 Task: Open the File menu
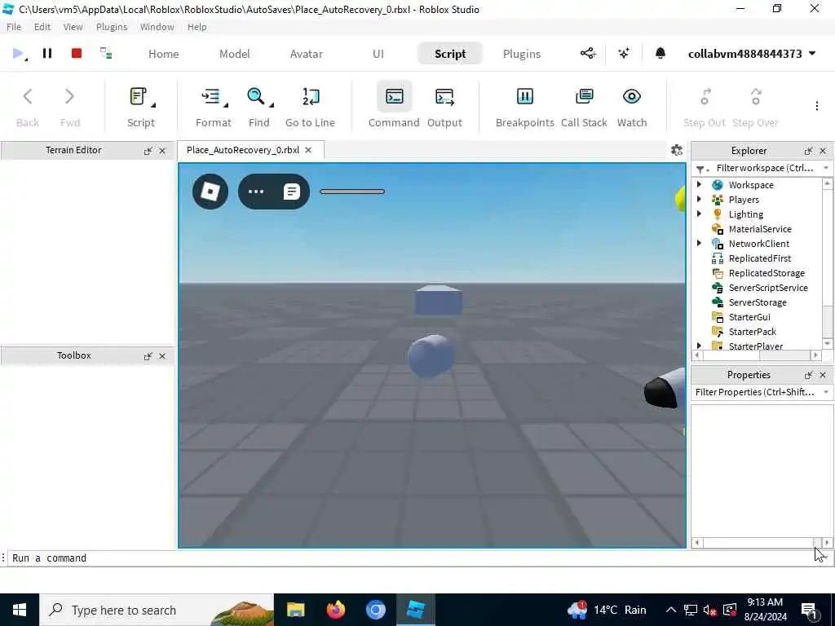[14, 27]
